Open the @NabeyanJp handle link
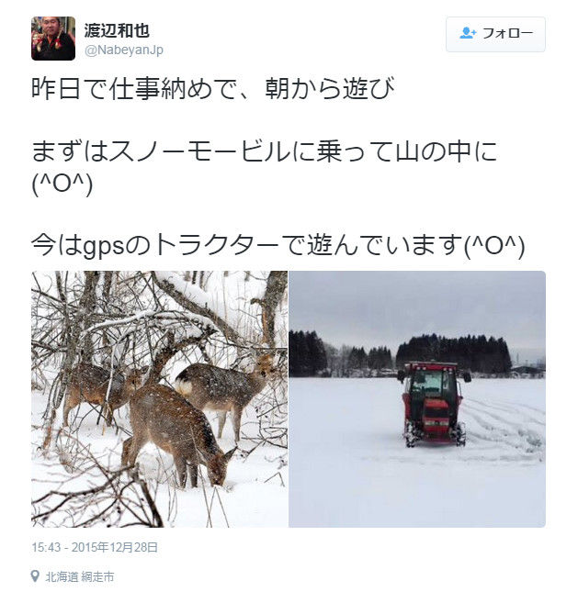The image size is (578, 592). pos(124,50)
